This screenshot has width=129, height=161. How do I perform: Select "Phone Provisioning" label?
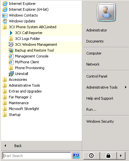click(x=29, y=68)
